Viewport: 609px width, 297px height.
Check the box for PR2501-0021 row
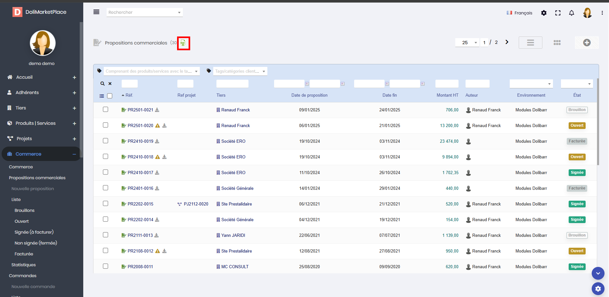tap(105, 109)
